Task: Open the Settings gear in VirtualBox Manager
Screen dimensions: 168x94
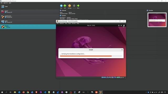Action: (70, 6)
